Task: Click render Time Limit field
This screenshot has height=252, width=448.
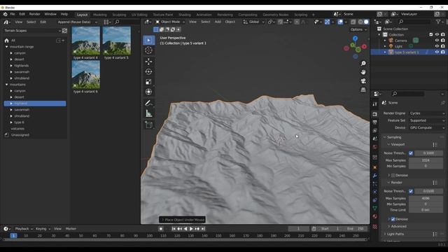Action: [426, 210]
